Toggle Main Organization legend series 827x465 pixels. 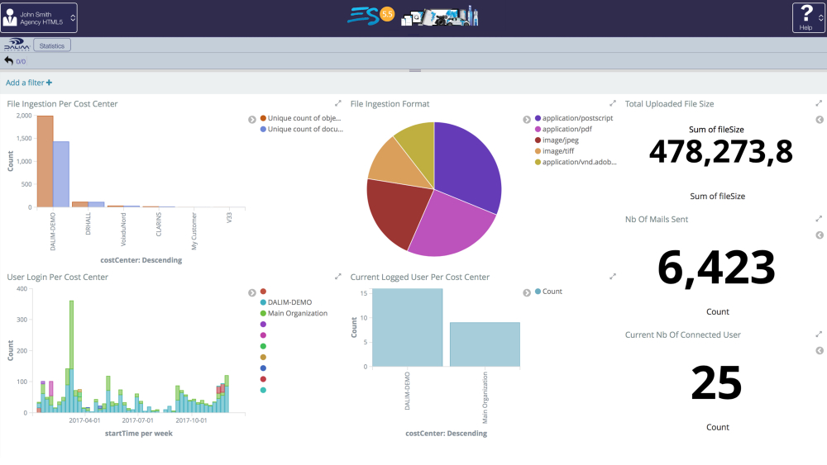point(297,314)
